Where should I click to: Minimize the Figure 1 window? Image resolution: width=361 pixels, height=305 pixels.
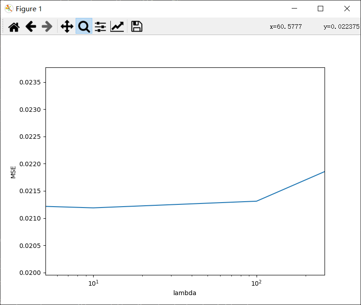(294, 8)
